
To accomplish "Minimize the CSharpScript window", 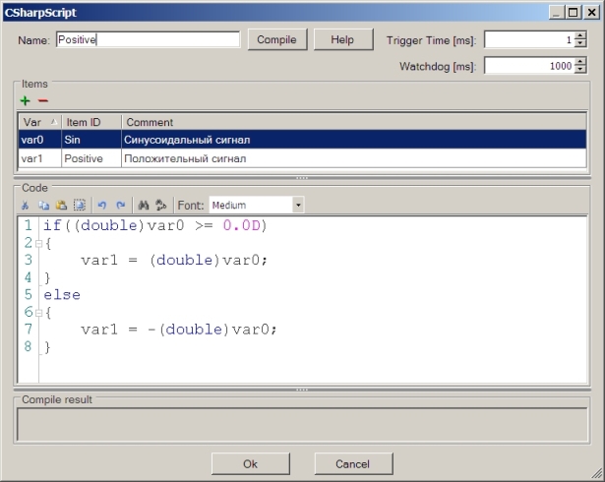I will pos(556,13).
